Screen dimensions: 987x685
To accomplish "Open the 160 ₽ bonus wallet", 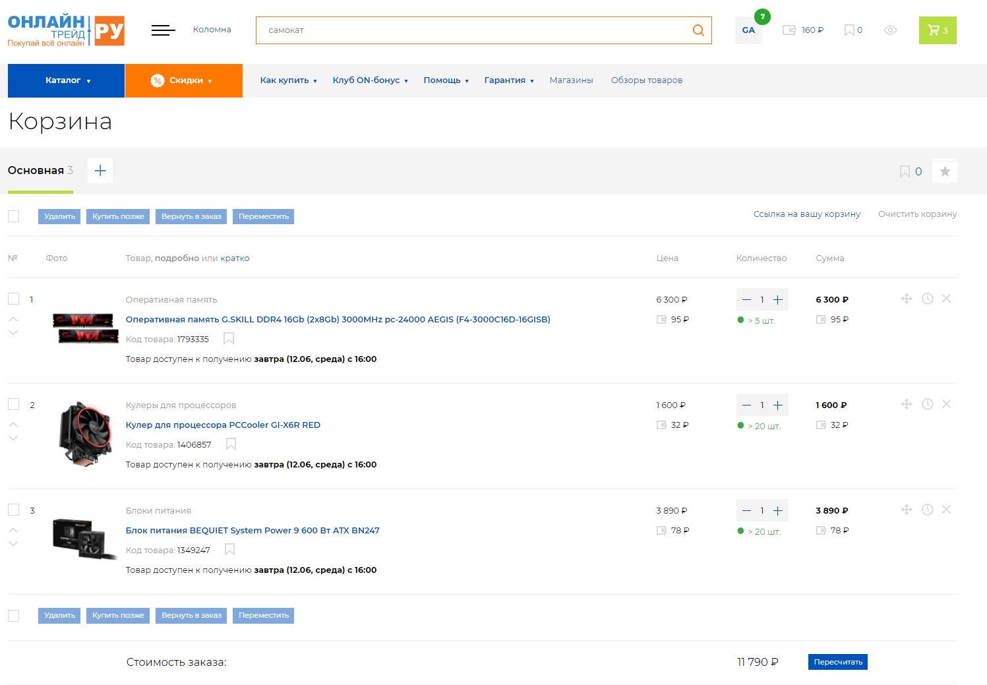I will [802, 30].
